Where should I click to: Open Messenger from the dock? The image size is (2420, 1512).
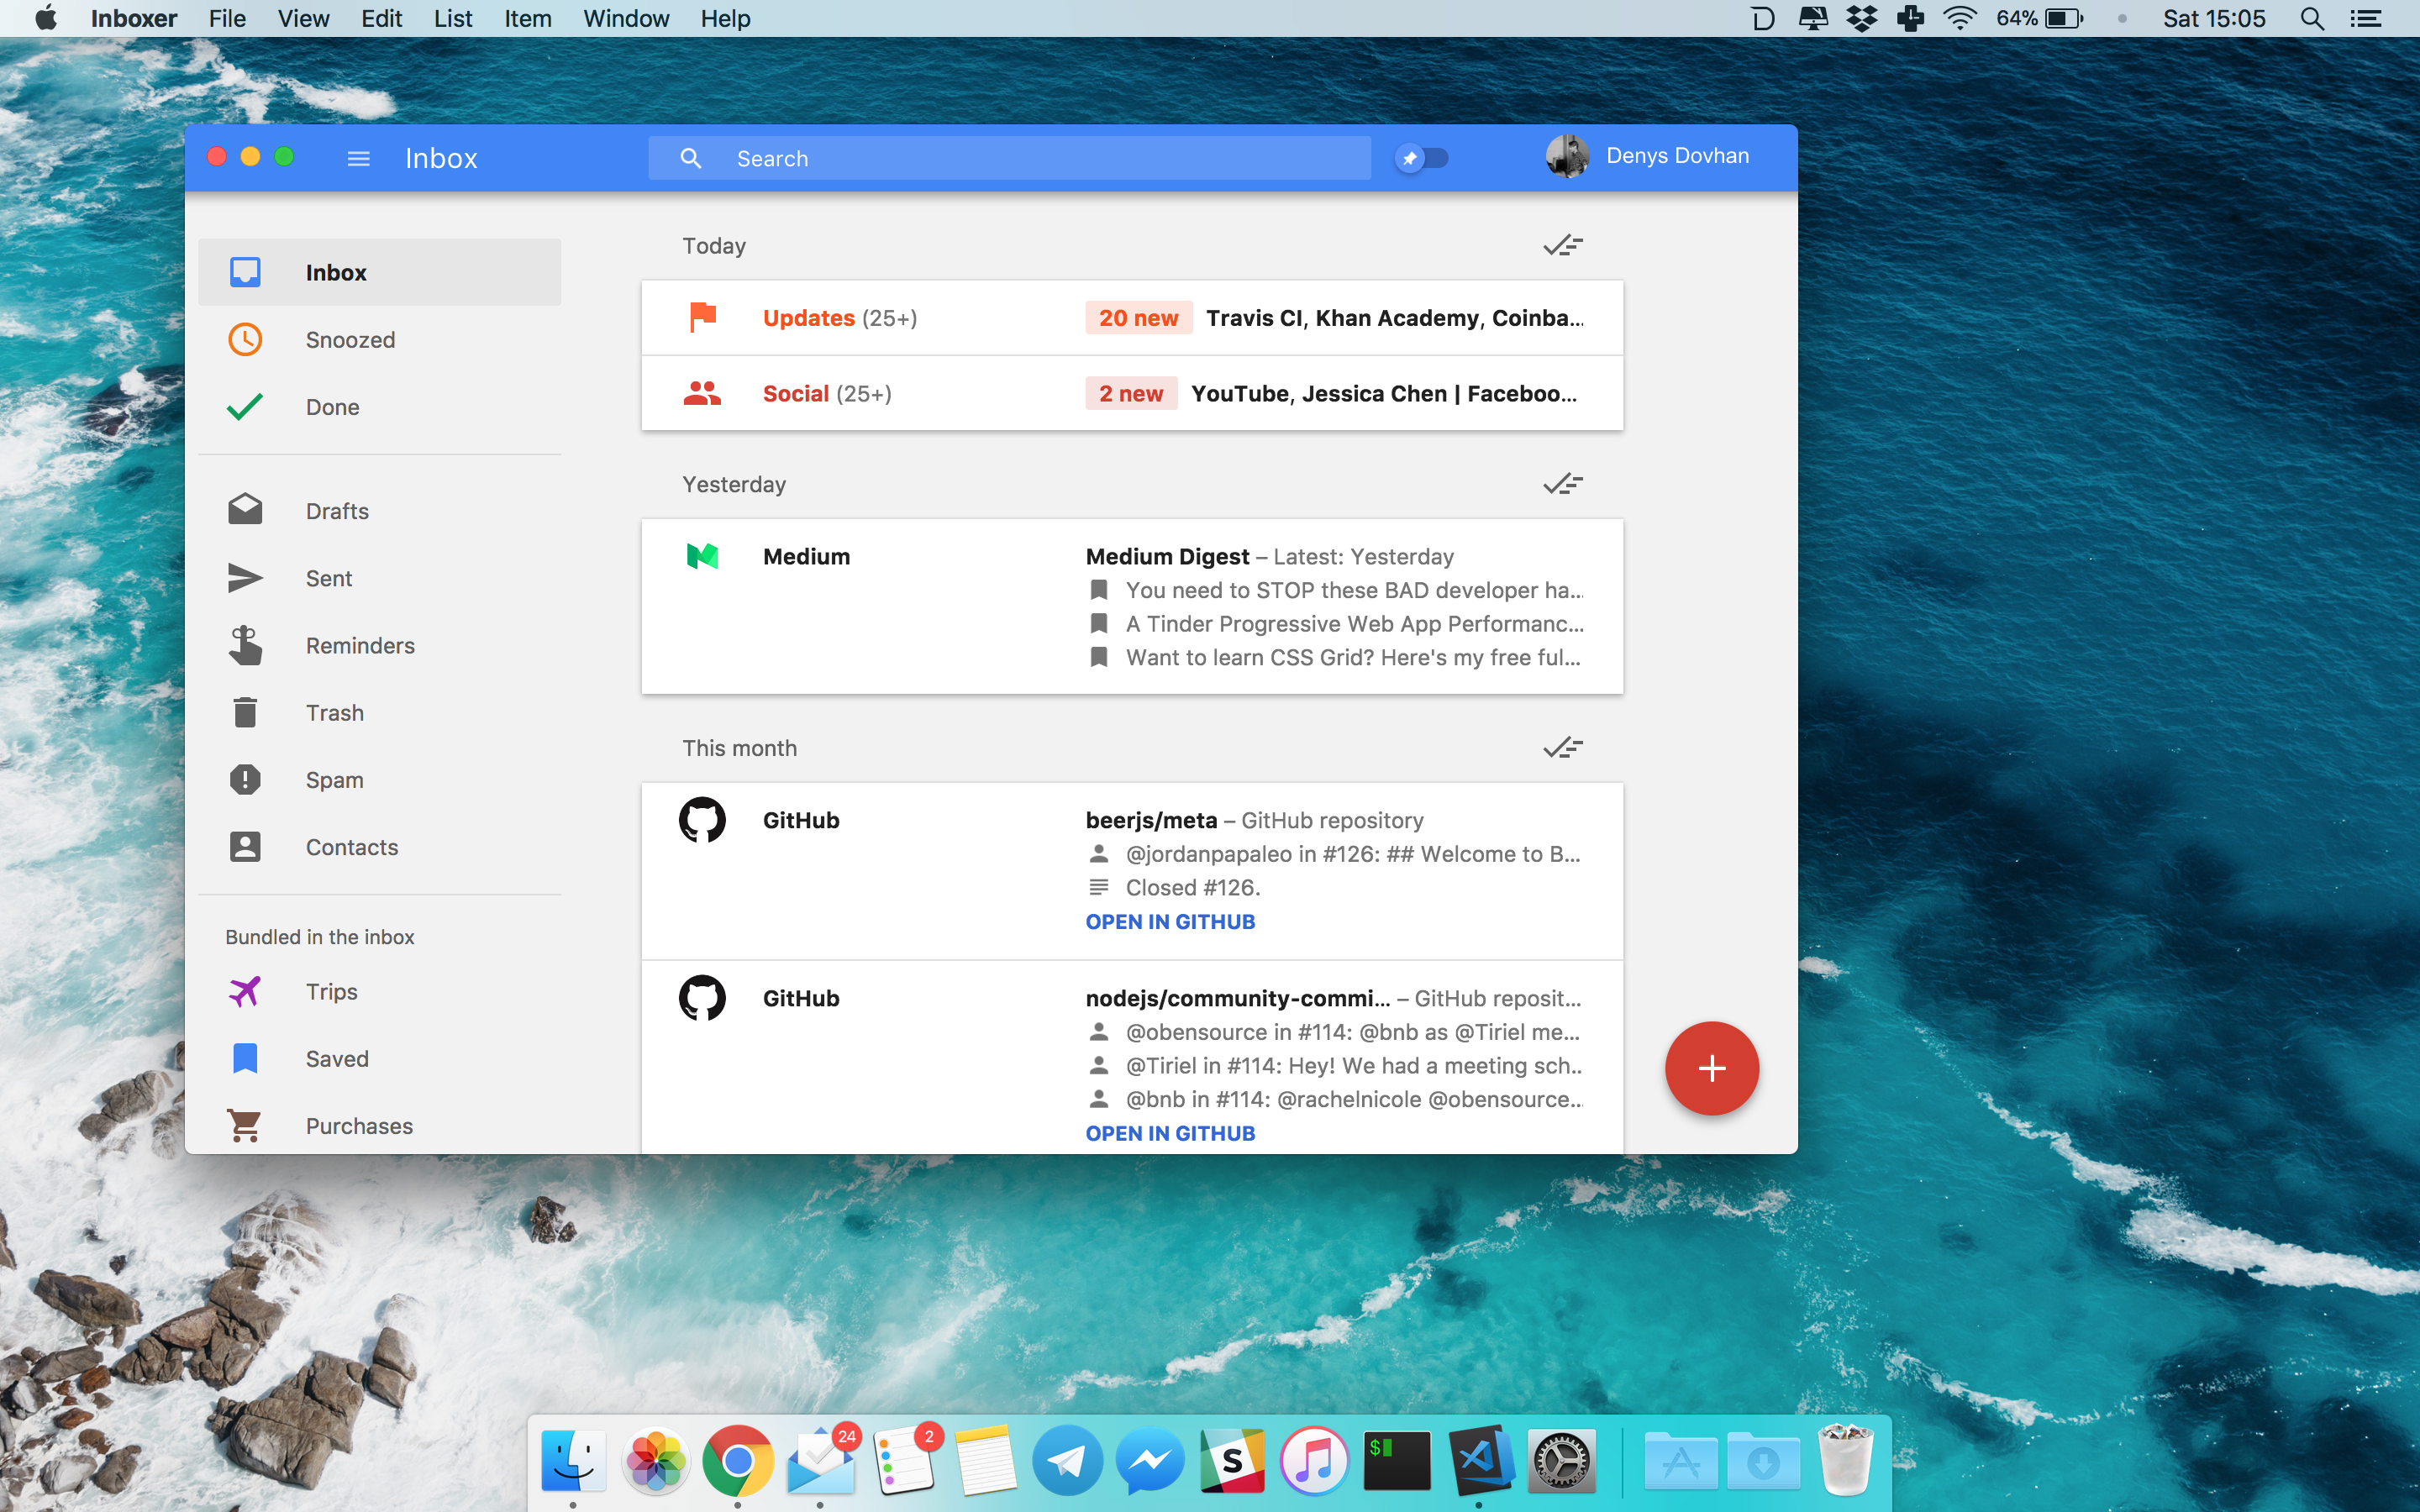click(1150, 1461)
